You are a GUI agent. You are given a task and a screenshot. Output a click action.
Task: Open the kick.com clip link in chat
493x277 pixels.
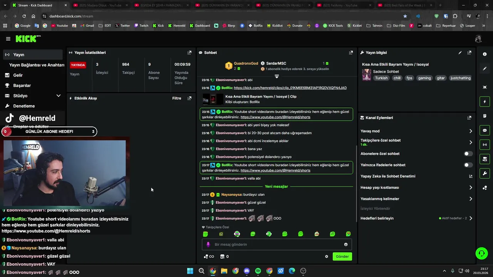(290, 88)
